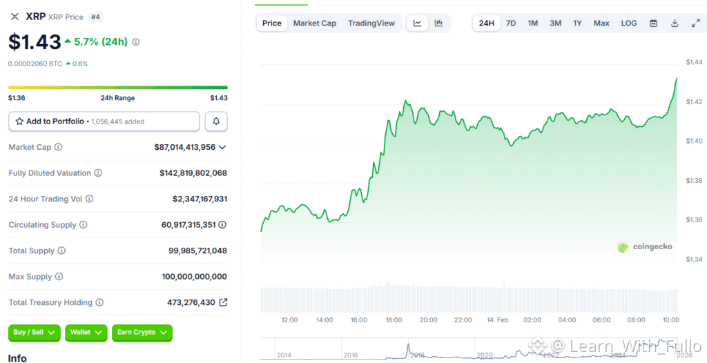Open the Total Treasury Holding info icon
This screenshot has height=363, width=707.
[x=99, y=302]
